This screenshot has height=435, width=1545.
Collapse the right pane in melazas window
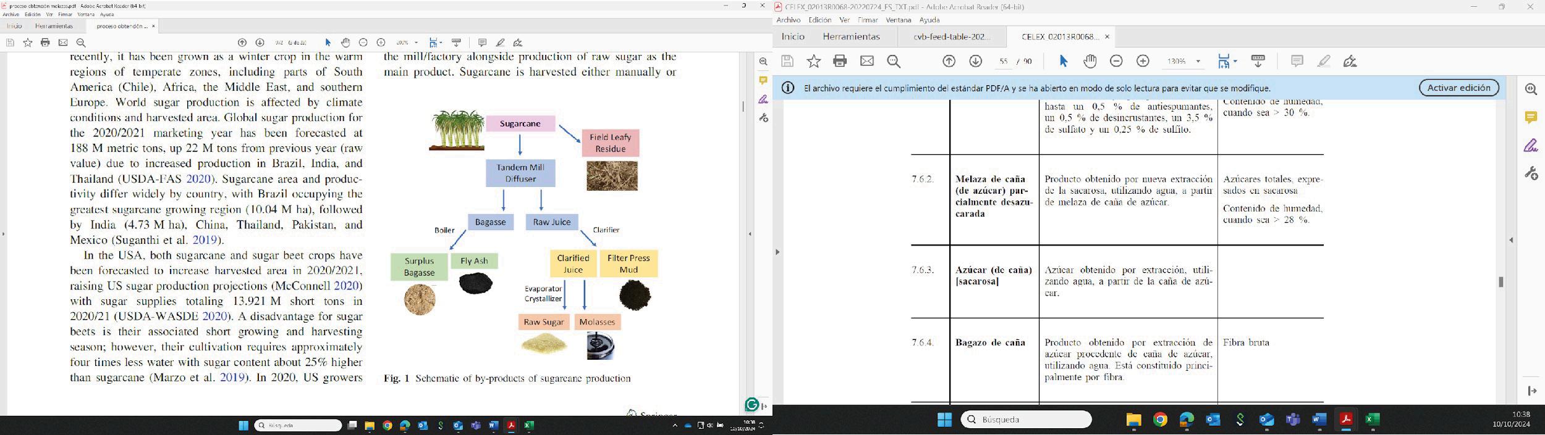750,234
